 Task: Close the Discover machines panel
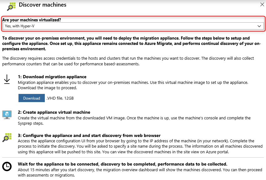point(262,5)
